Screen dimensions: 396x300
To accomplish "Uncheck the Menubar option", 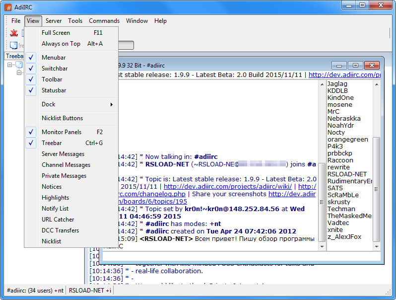I will [x=71, y=58].
